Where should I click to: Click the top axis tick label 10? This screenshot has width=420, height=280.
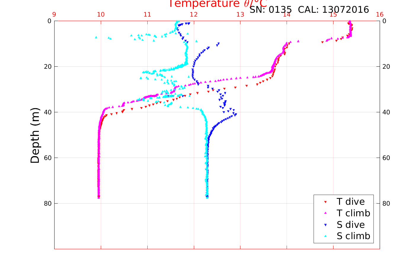[x=101, y=15]
